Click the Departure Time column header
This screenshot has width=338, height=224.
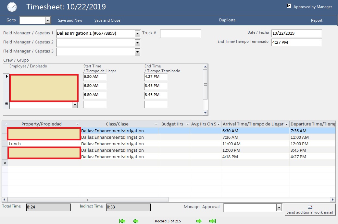pyautogui.click(x=312, y=124)
